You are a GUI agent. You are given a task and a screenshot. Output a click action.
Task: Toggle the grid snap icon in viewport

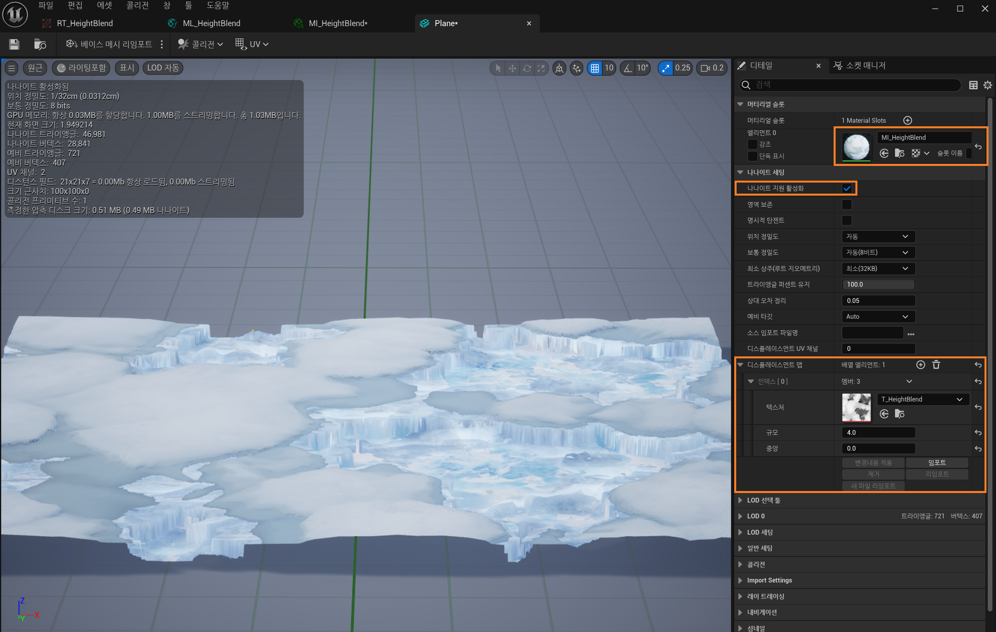click(x=594, y=68)
